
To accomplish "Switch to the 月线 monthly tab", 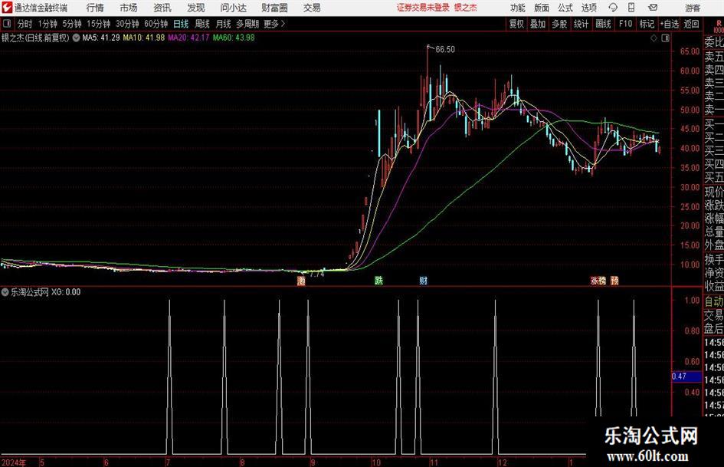I will (x=224, y=24).
